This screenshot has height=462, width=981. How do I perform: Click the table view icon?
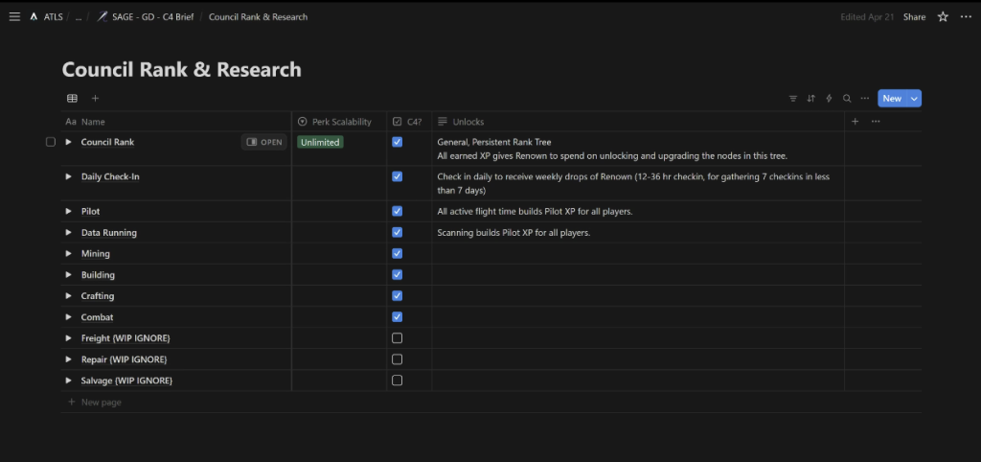point(72,99)
